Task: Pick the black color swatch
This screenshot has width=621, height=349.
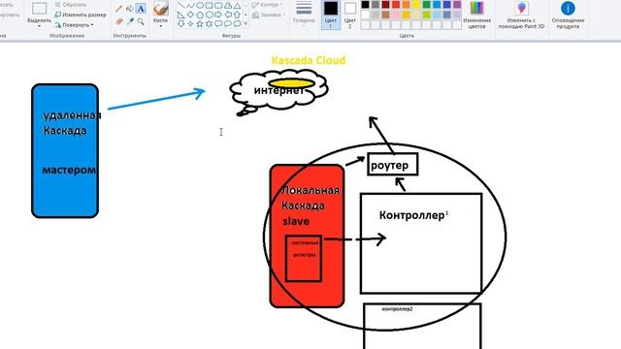Action: pos(365,5)
